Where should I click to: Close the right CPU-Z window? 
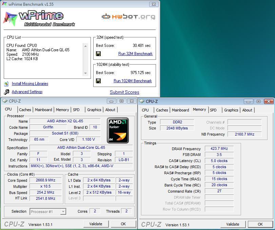[x=269, y=101]
